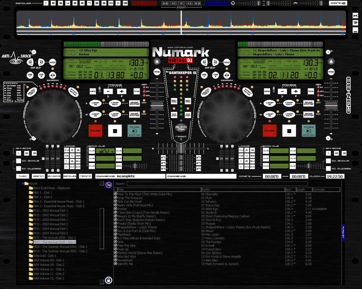Set Loop In 1 on left deck

[96, 103]
